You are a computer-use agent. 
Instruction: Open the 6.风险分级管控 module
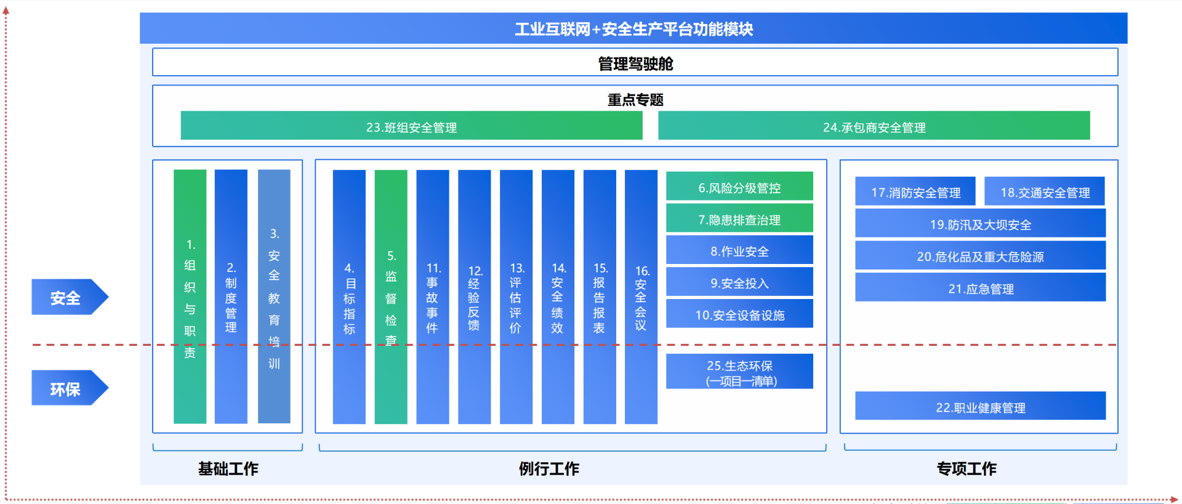(739, 186)
